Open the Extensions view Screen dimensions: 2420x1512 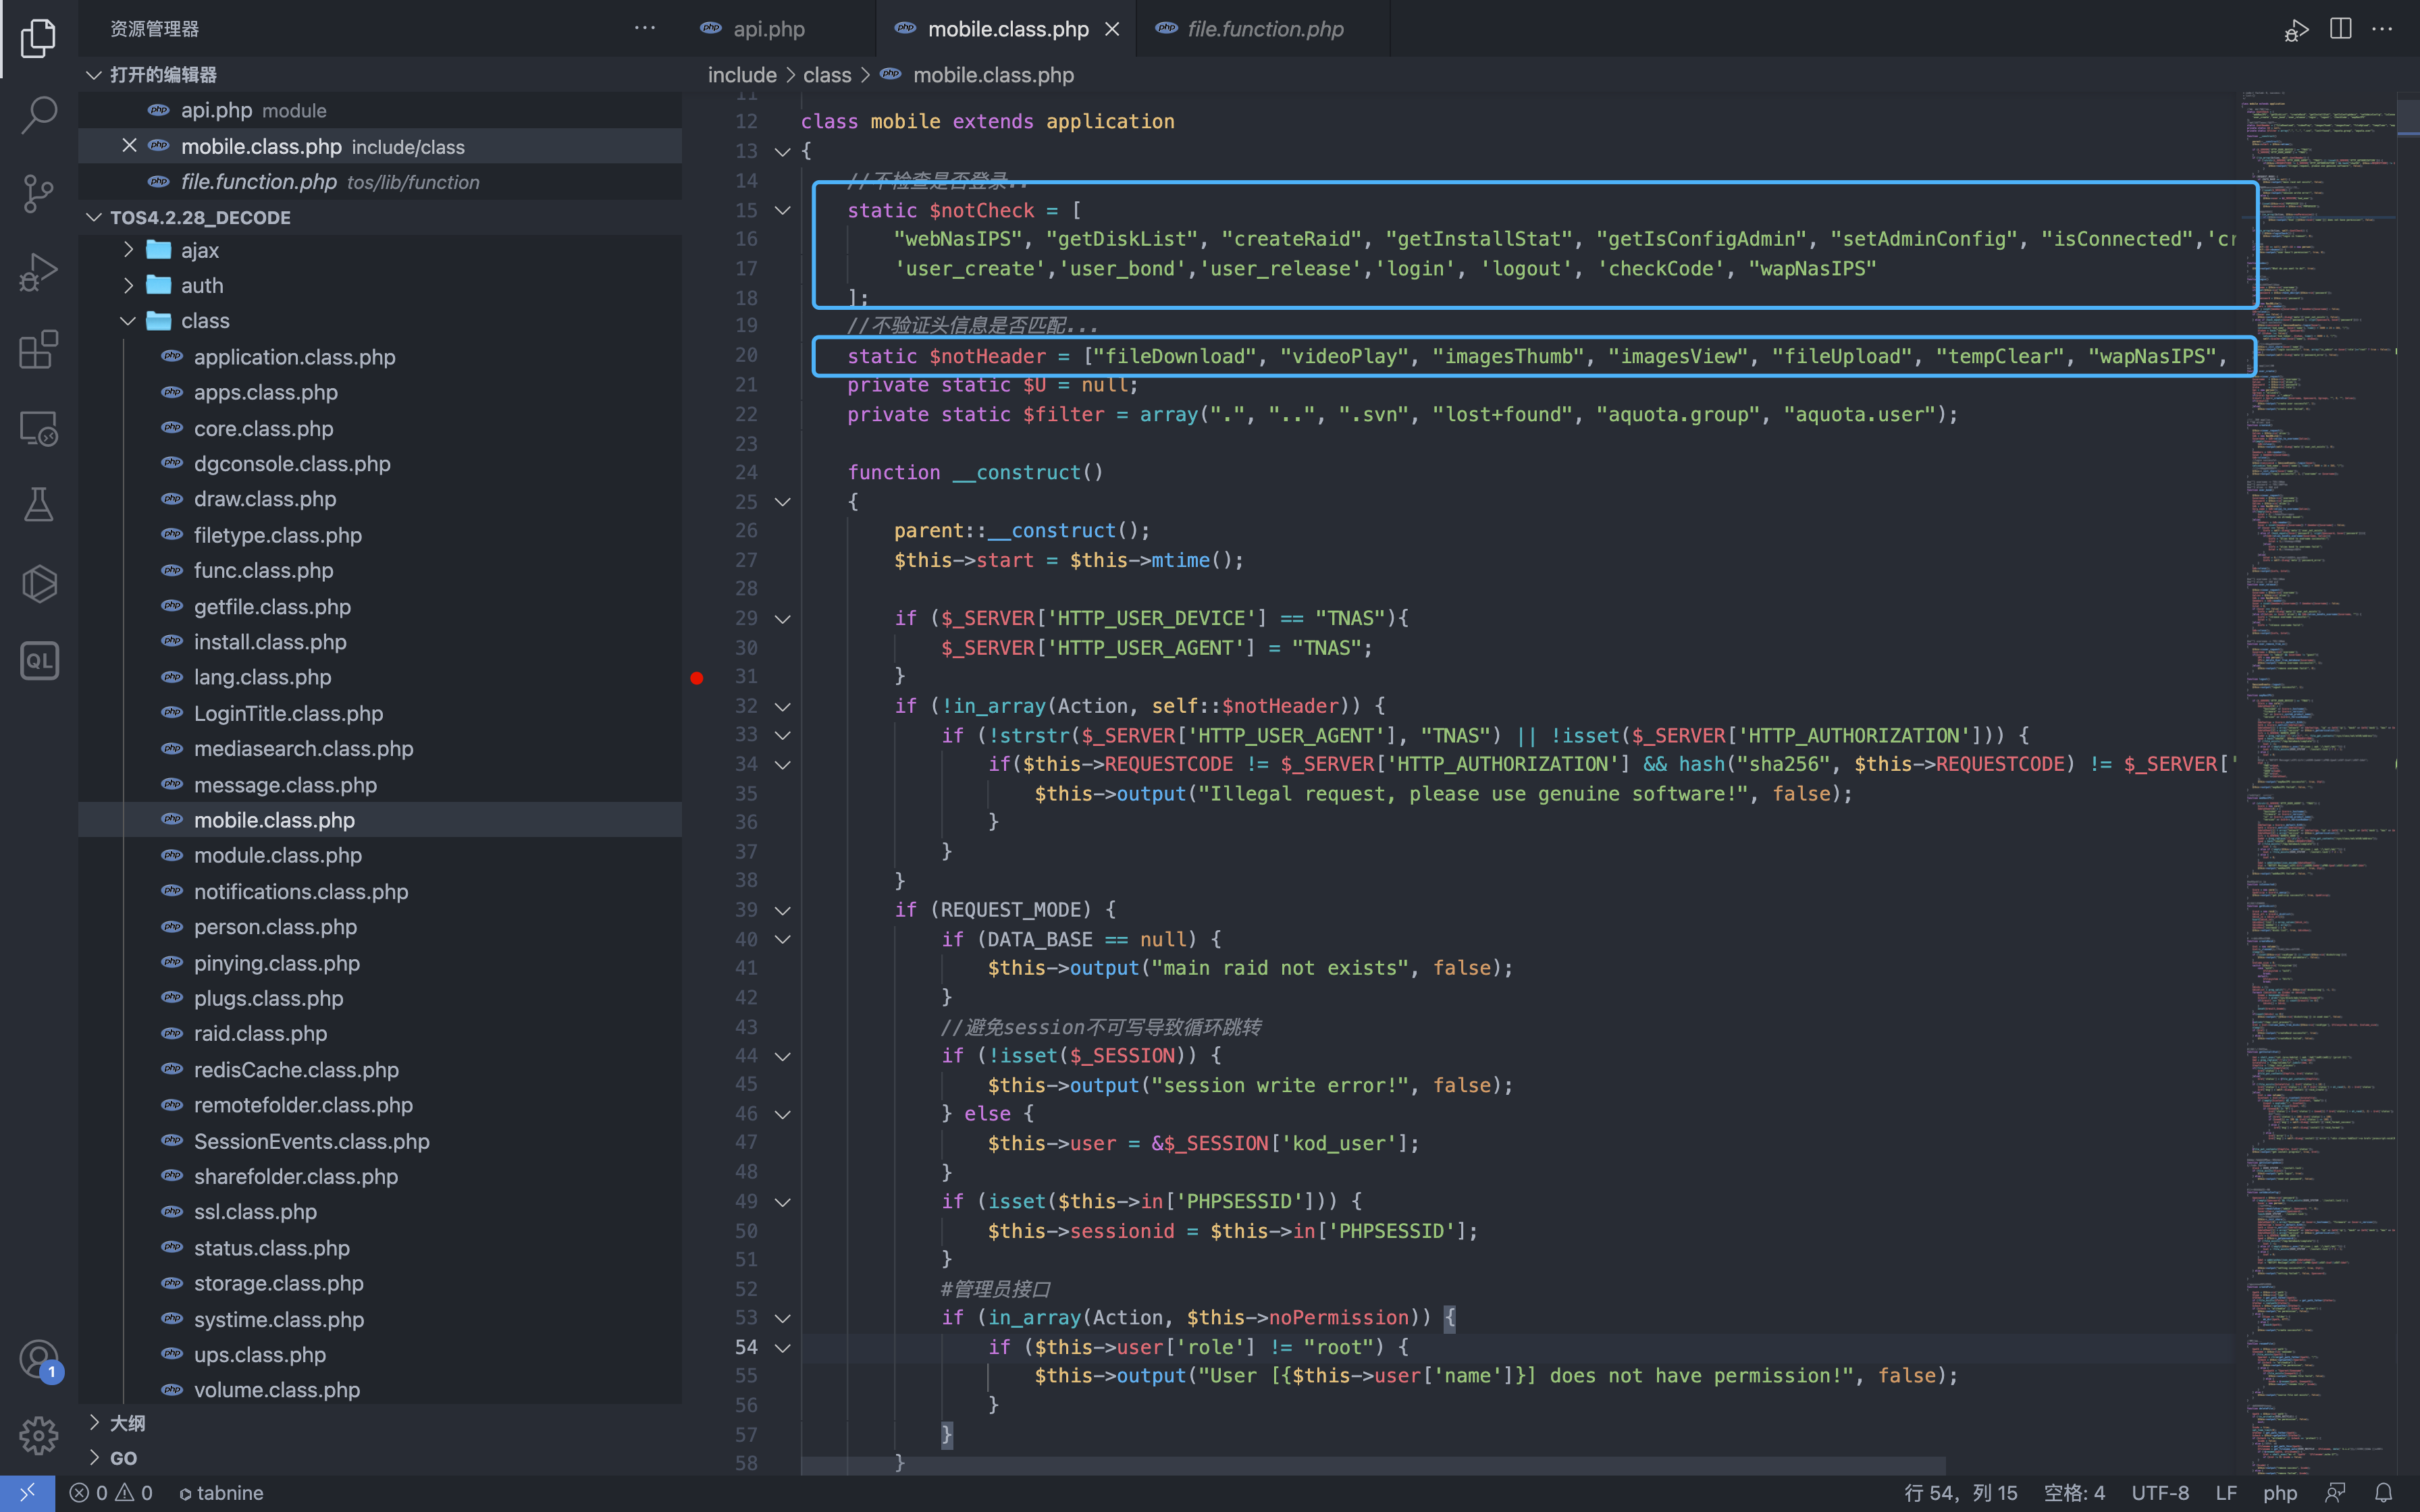(38, 349)
